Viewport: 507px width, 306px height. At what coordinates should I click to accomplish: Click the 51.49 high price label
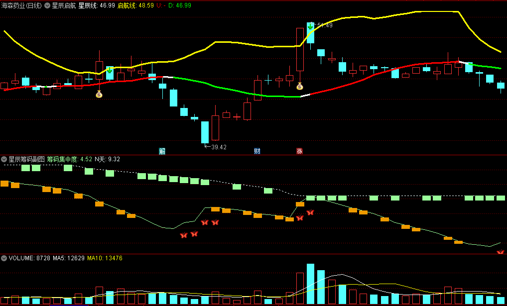pyautogui.click(x=325, y=25)
